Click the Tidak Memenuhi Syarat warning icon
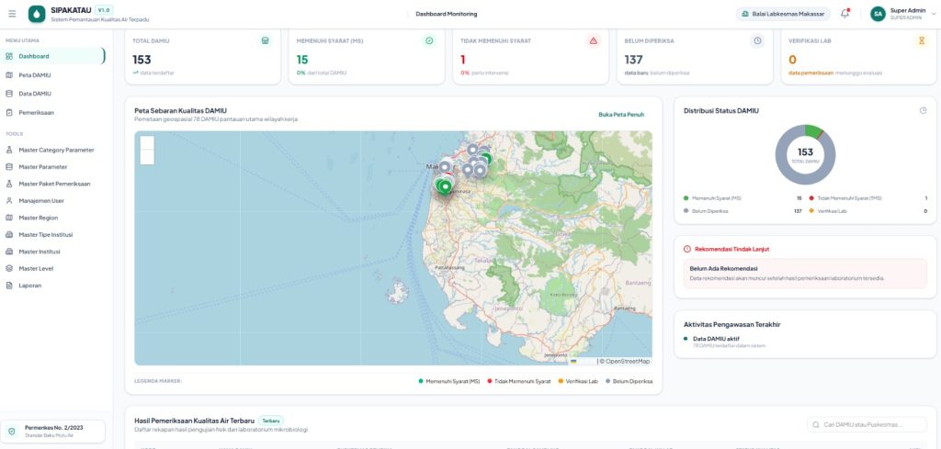 click(x=593, y=40)
